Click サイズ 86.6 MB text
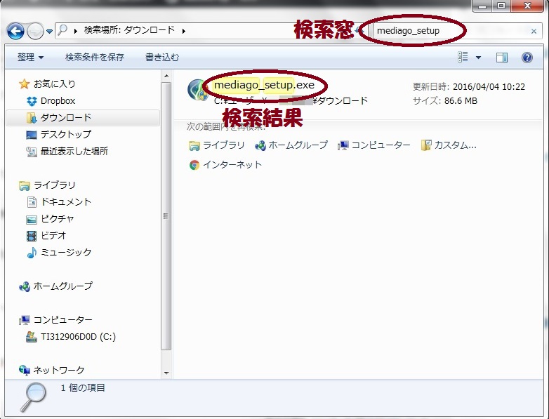 444,101
